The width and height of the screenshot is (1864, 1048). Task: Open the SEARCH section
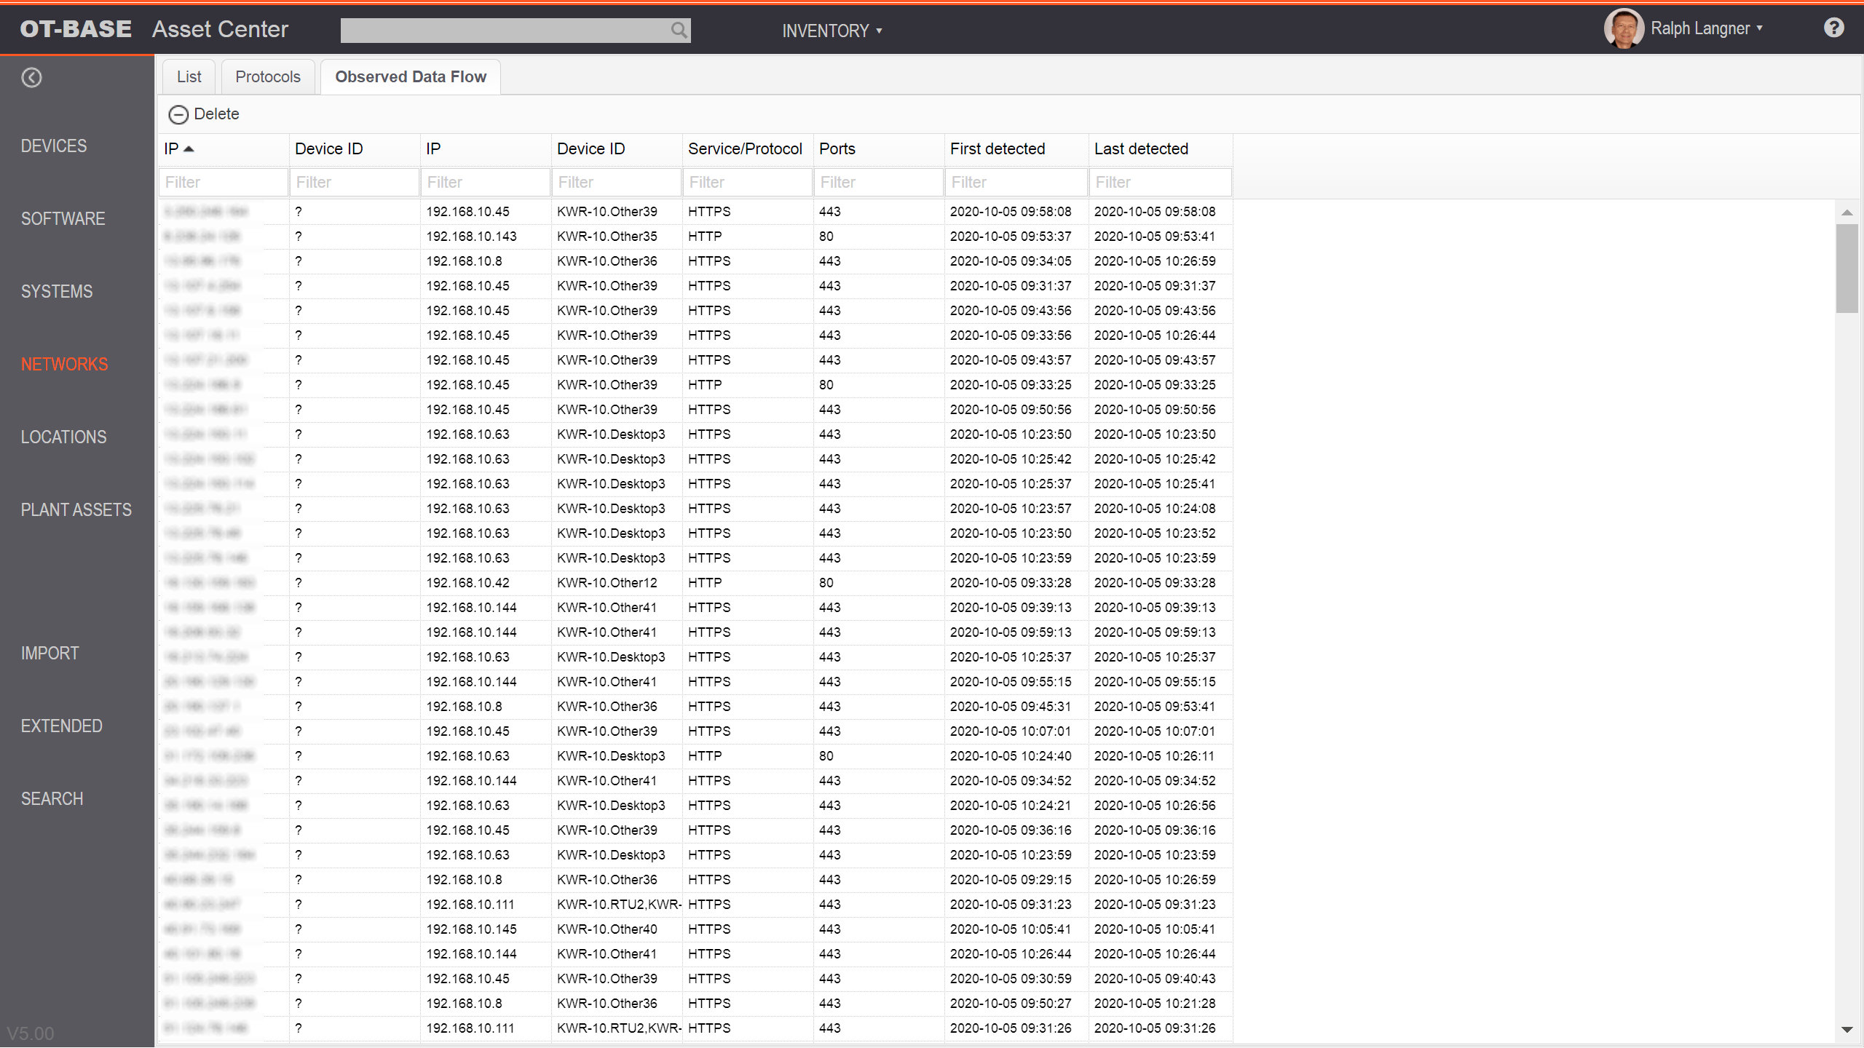point(52,798)
